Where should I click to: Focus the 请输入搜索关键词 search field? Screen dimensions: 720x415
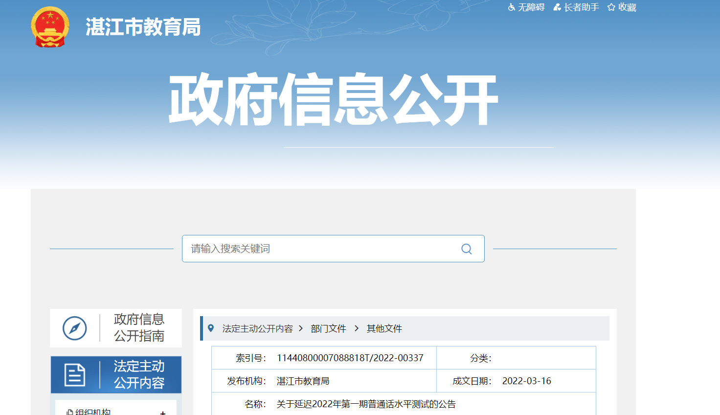[320, 249]
